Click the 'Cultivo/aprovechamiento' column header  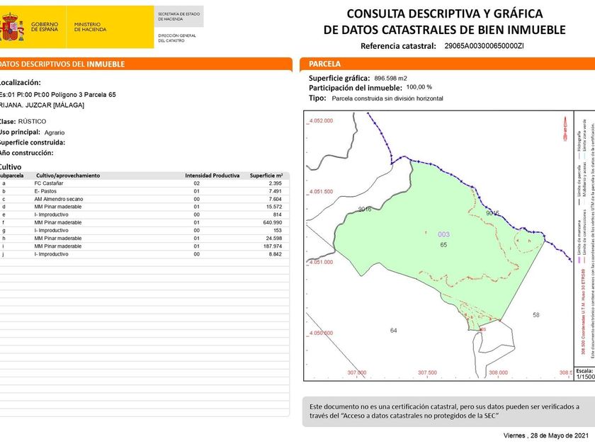coord(68,176)
